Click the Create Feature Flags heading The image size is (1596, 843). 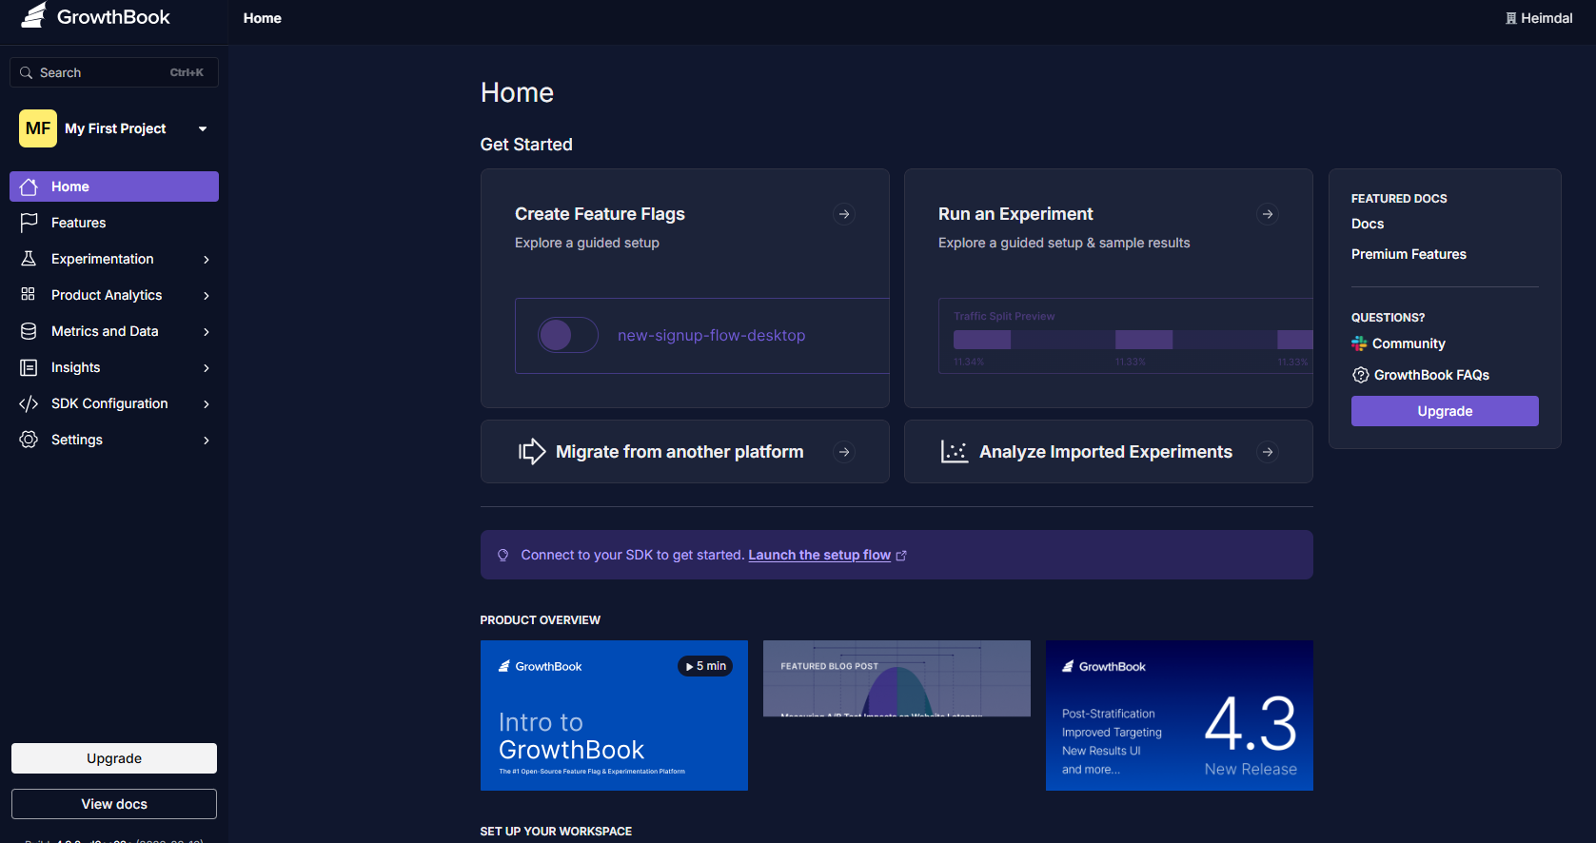point(600,214)
